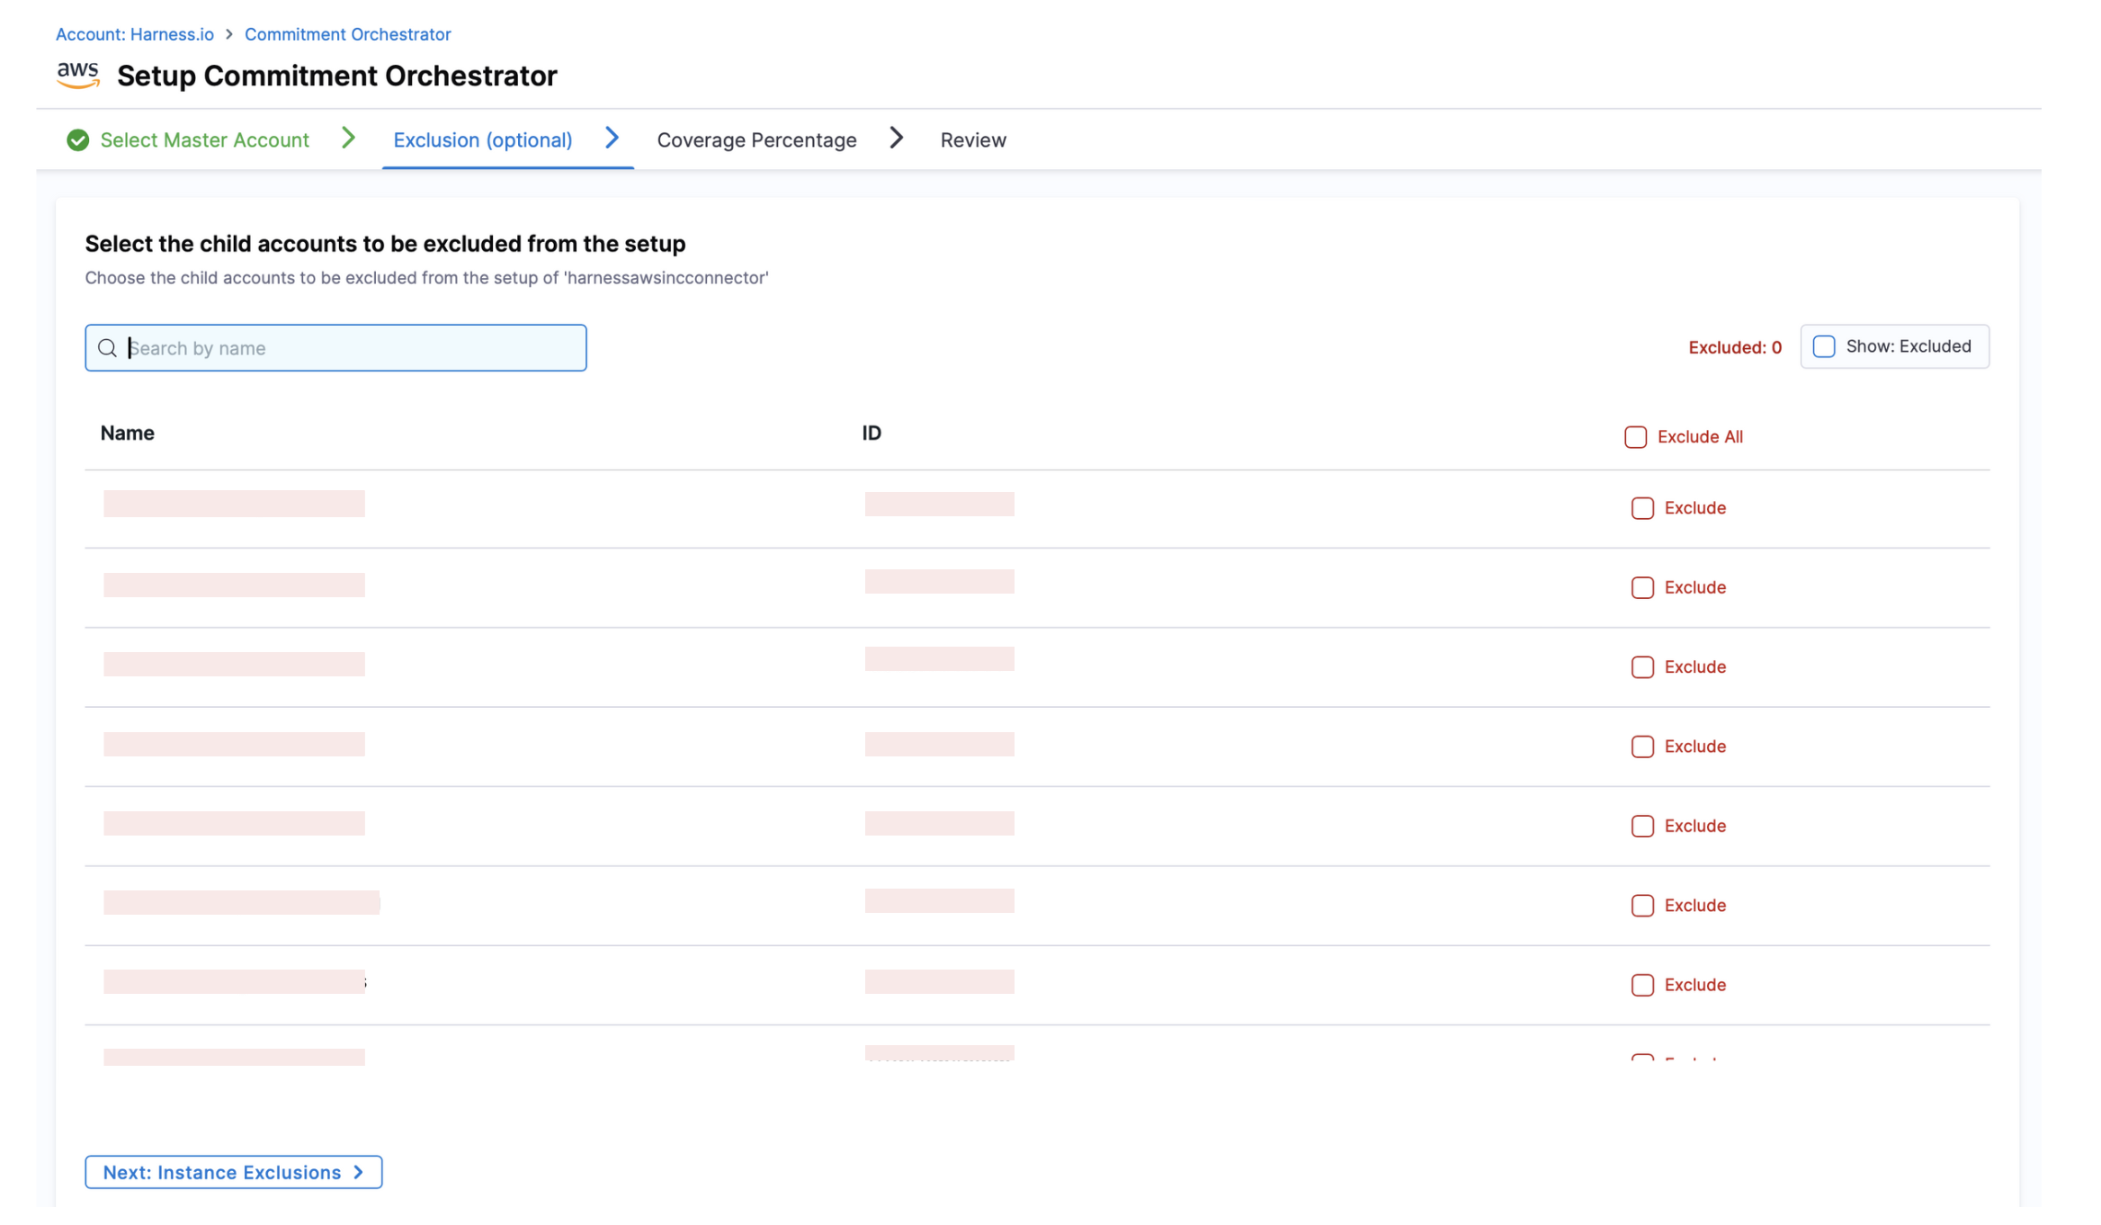Click chevron after Coverage Percentage step
This screenshot has height=1225, width=2101.
coord(897,139)
